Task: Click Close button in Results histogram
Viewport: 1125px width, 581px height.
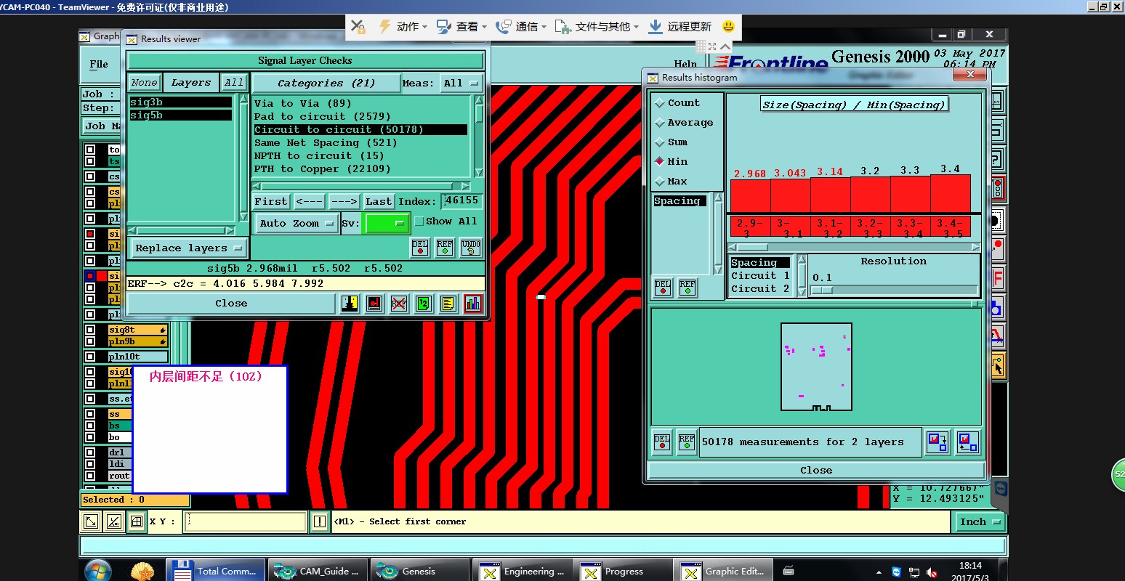Action: [816, 471]
